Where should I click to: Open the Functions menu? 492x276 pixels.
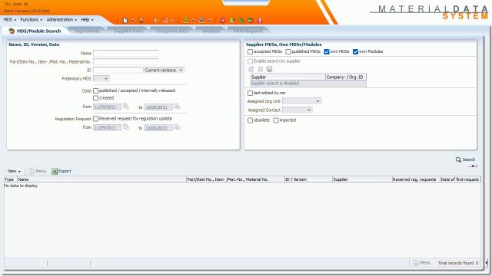(31, 20)
